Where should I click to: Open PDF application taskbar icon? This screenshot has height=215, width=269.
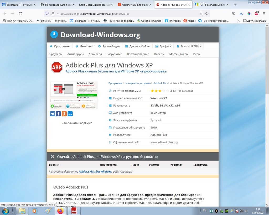[74, 211]
